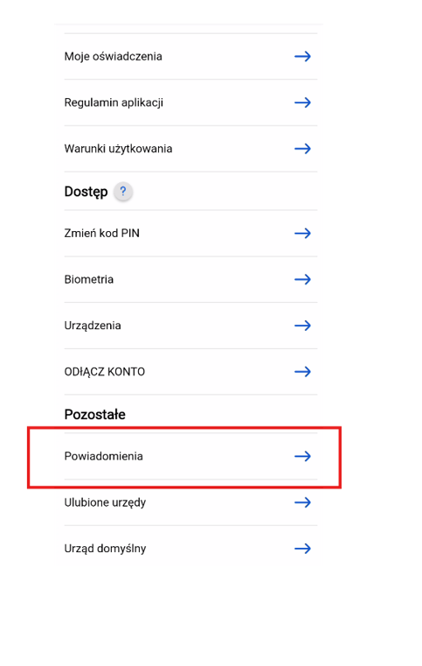The width and height of the screenshot is (422, 666).
Task: Select Urządzenia list entry
Action: tap(93, 326)
